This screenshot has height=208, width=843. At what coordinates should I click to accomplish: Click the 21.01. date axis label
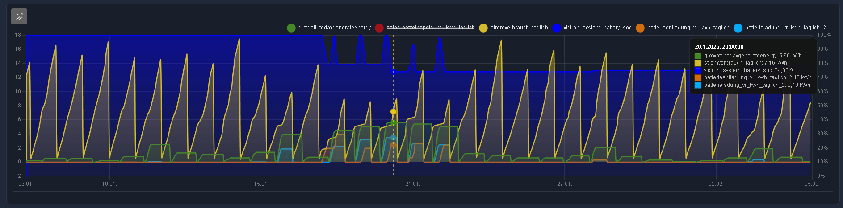coord(412,184)
